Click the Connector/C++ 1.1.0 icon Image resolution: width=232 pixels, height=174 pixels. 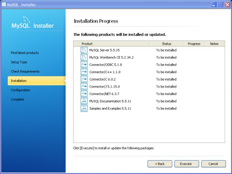coord(84,72)
